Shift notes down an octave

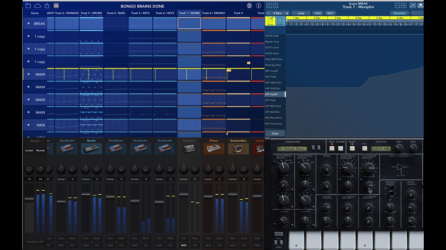318,13
